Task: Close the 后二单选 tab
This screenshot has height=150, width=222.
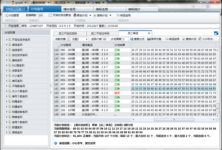Action: tap(149, 34)
